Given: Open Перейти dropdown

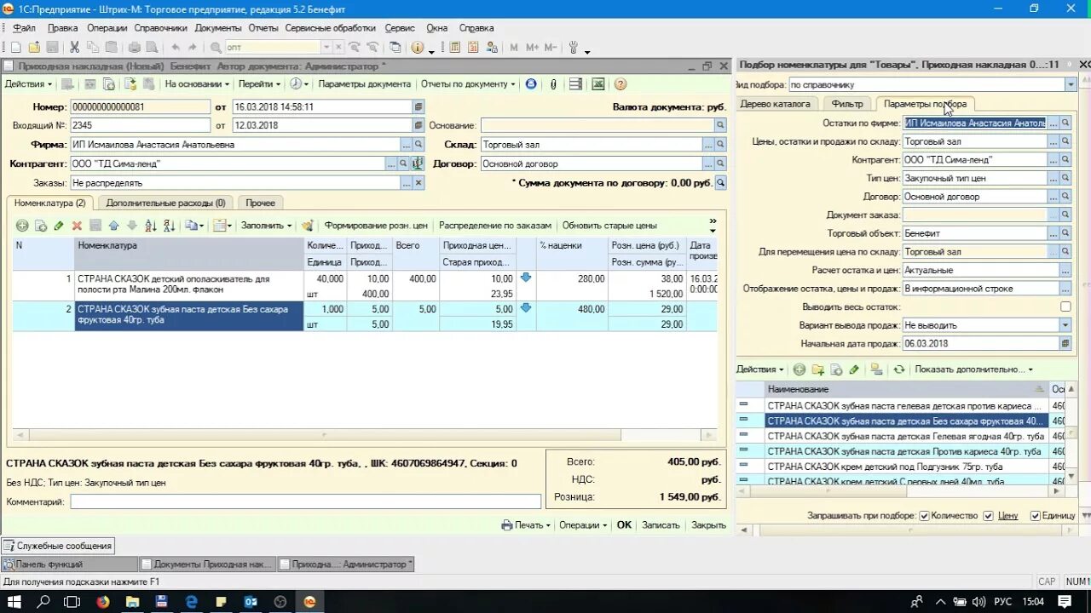Looking at the screenshot, I should tap(259, 83).
